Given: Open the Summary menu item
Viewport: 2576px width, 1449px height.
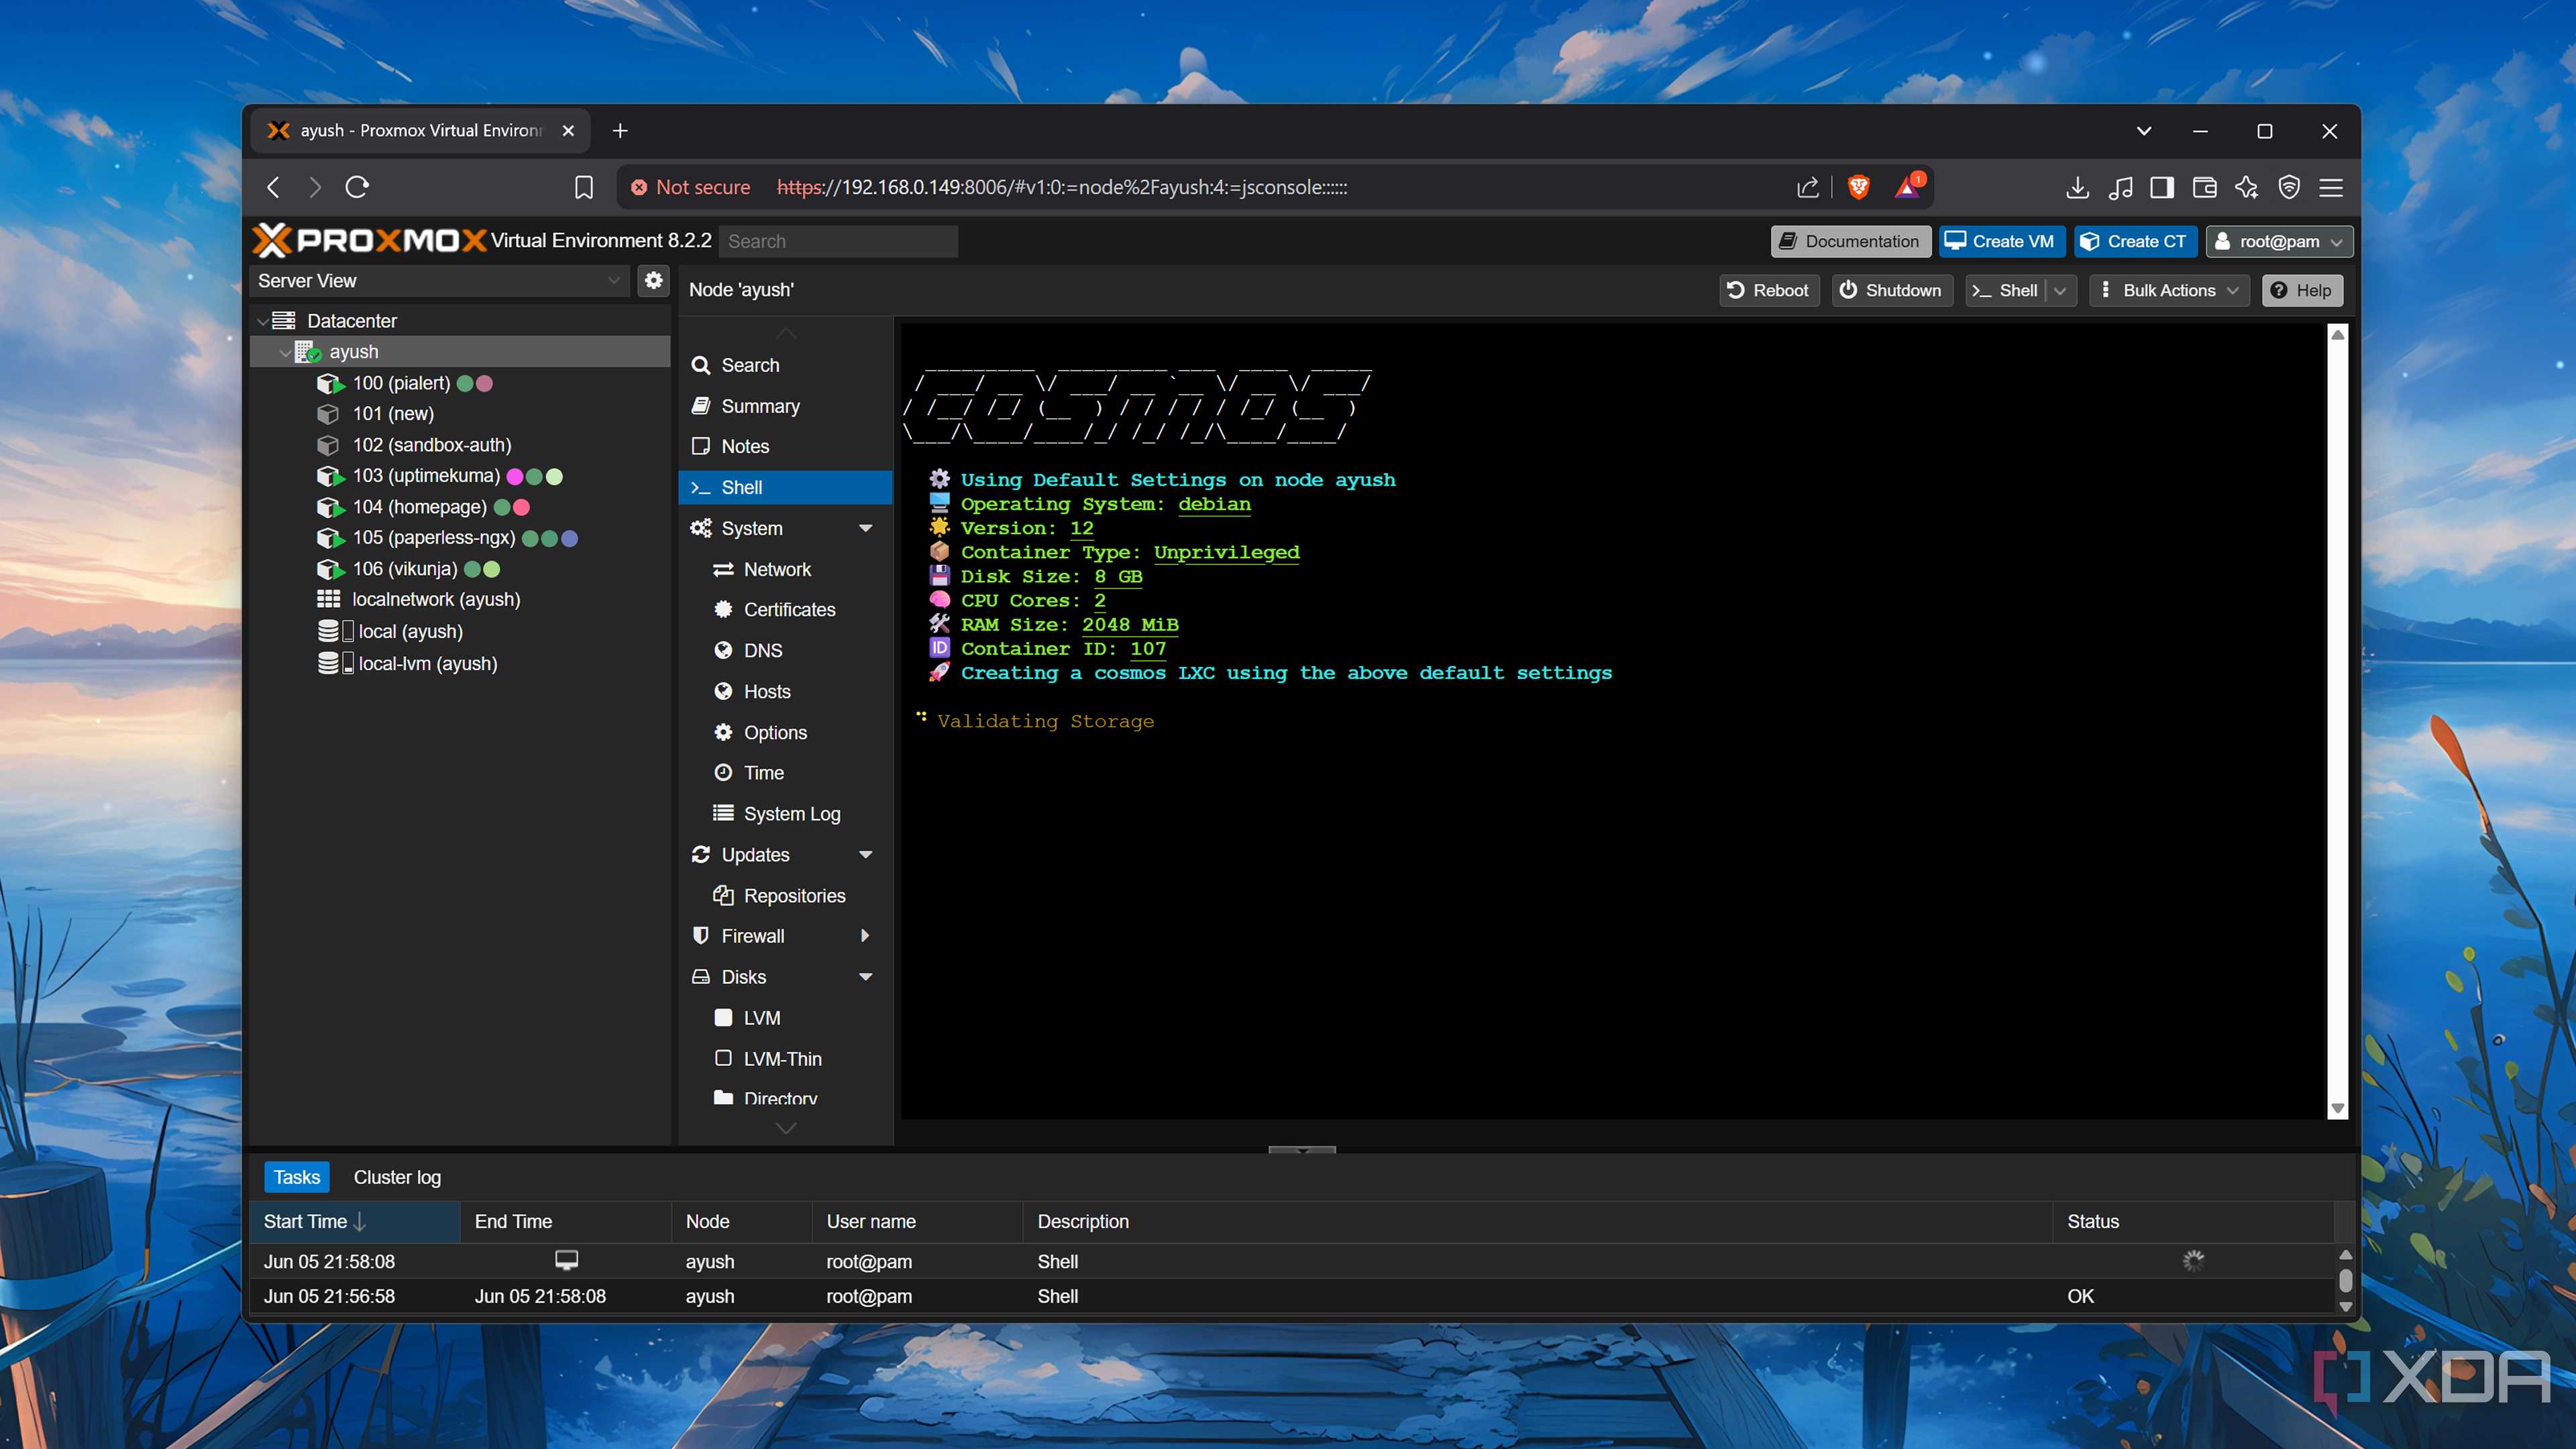Looking at the screenshot, I should (786, 406).
